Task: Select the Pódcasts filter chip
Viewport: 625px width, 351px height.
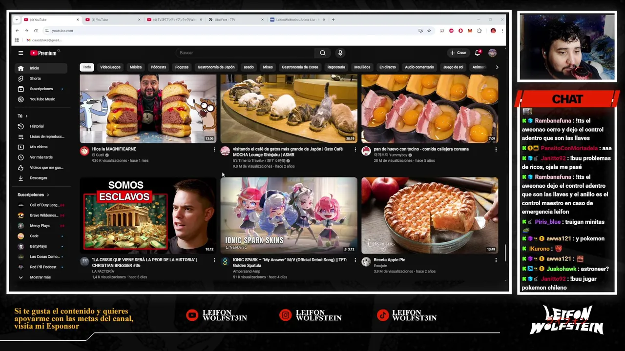Action: click(158, 67)
